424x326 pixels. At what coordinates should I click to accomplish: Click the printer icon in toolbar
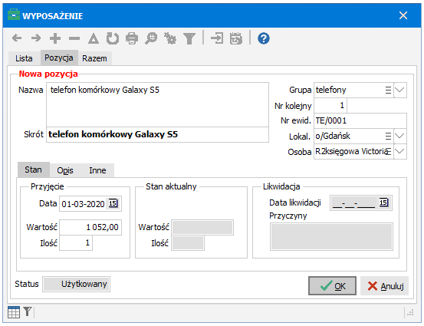(x=132, y=38)
